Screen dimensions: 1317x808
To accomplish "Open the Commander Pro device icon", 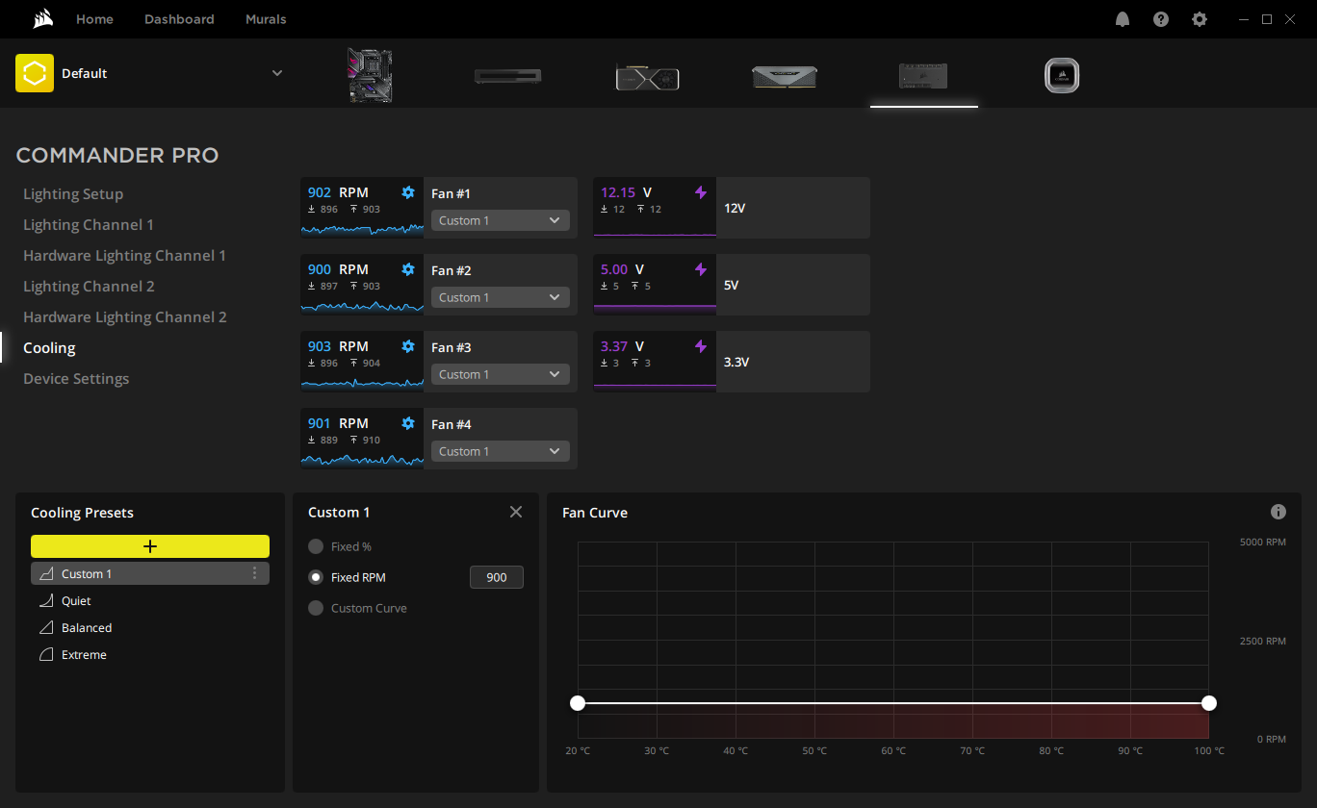I will [922, 76].
